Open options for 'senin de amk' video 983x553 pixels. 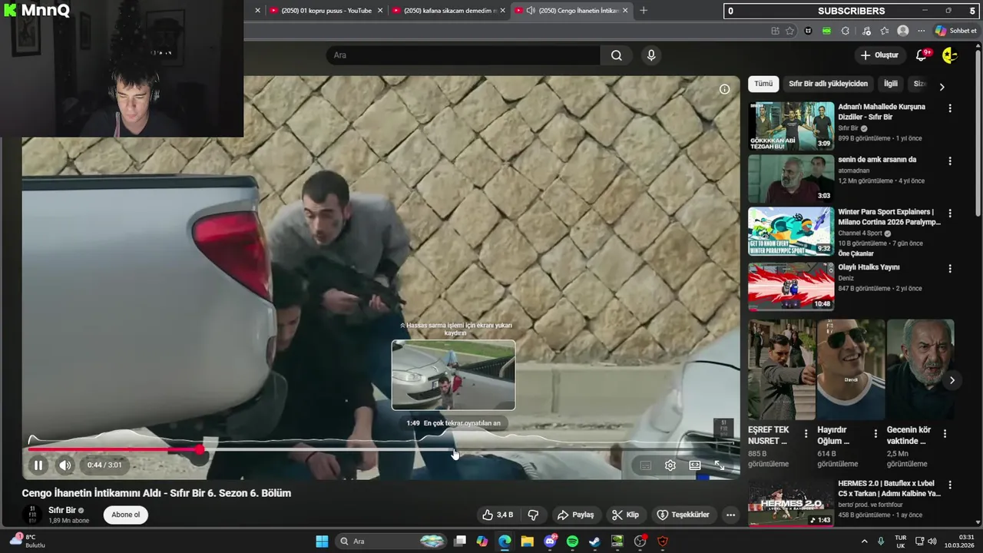(x=950, y=161)
